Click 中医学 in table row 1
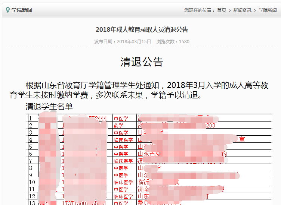The height and width of the screenshot is (205, 281). pyautogui.click(x=121, y=119)
